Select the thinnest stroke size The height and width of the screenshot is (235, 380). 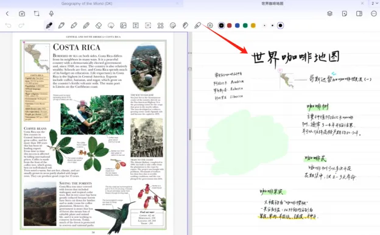click(x=264, y=26)
